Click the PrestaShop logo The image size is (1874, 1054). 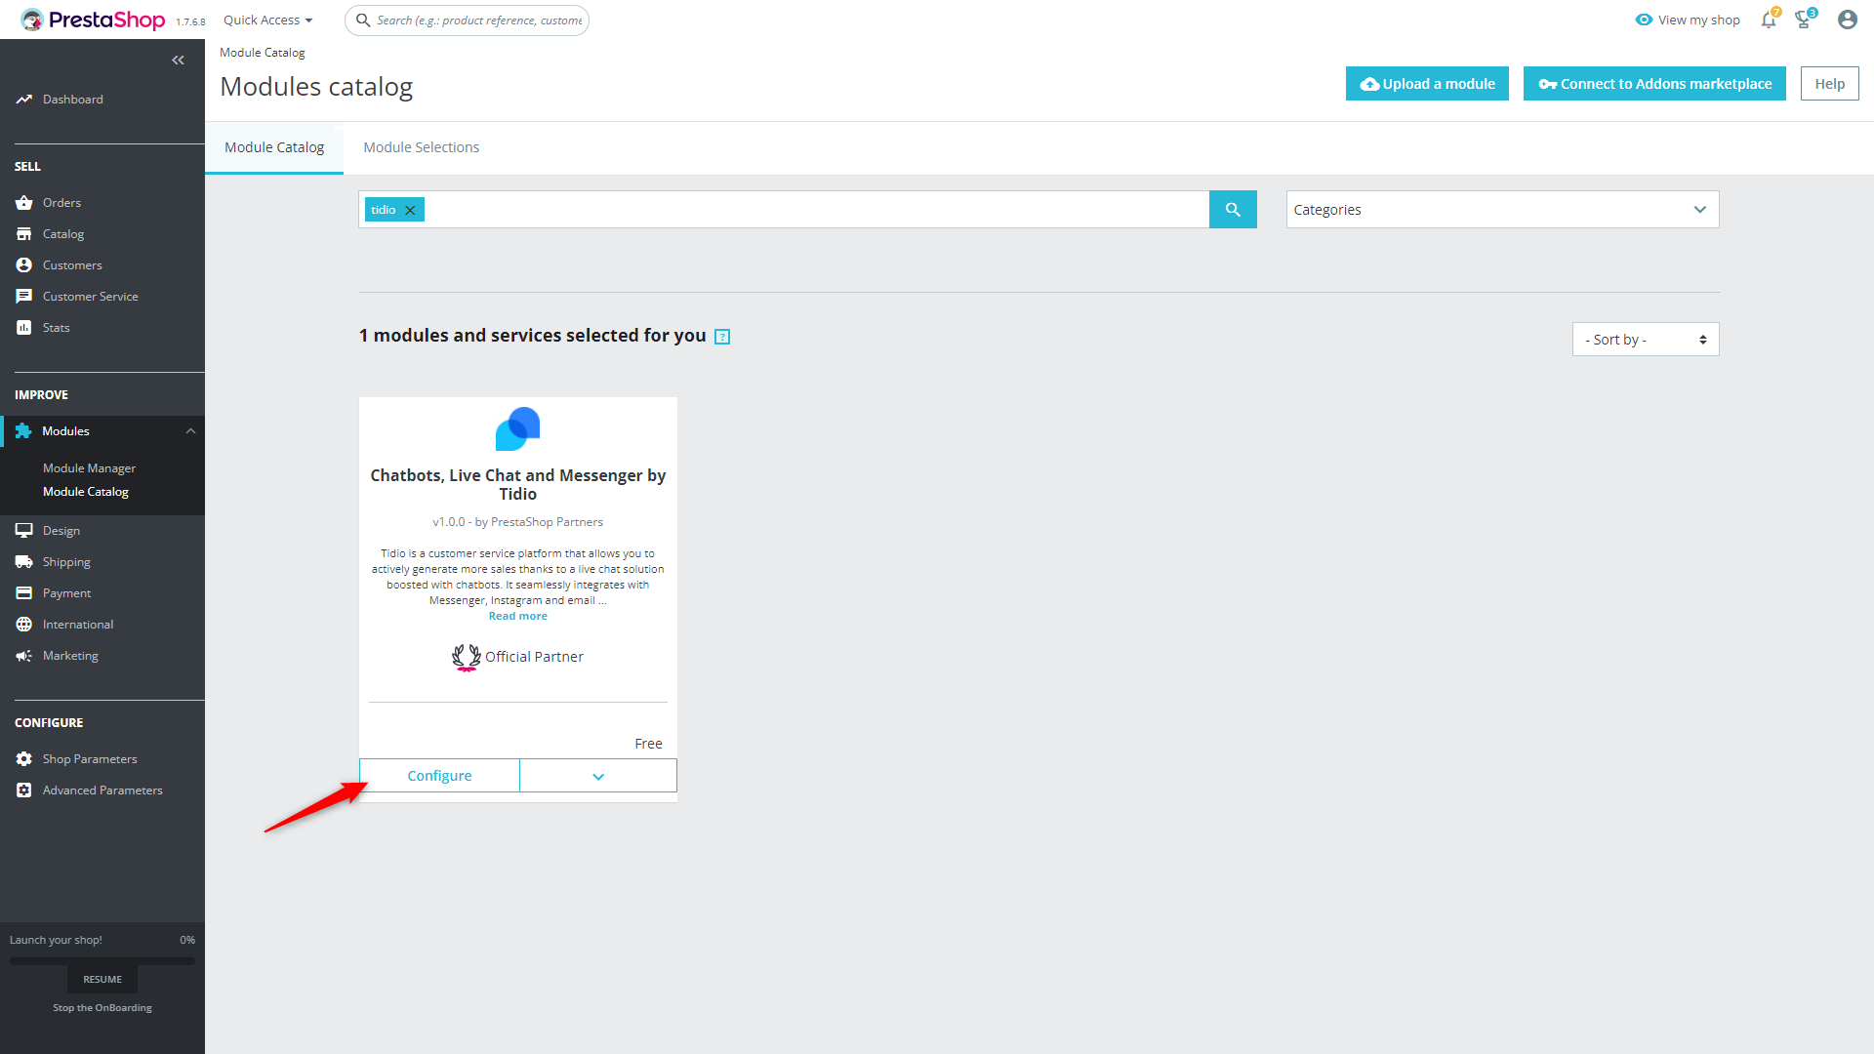click(93, 20)
